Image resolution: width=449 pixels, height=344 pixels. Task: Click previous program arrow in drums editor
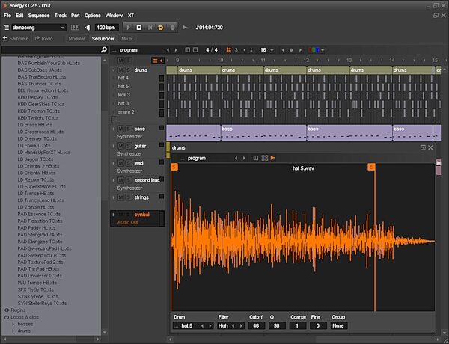point(236,158)
